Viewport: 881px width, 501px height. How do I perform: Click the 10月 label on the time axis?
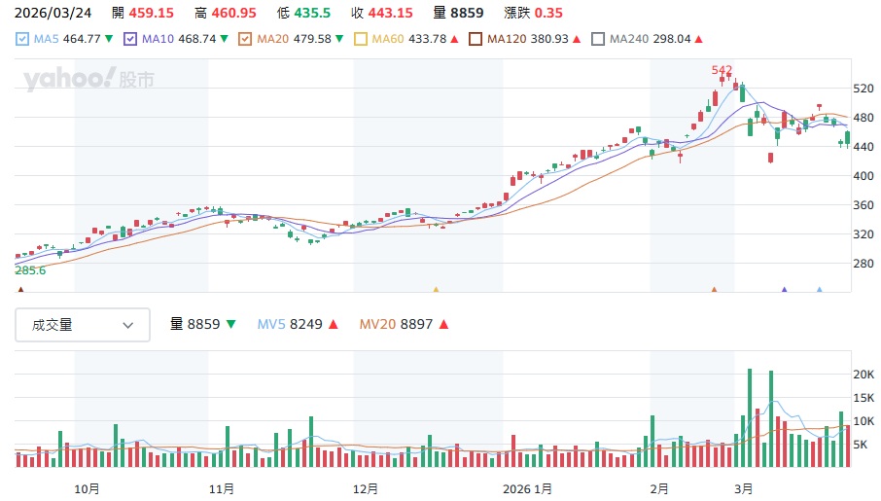[x=88, y=488]
